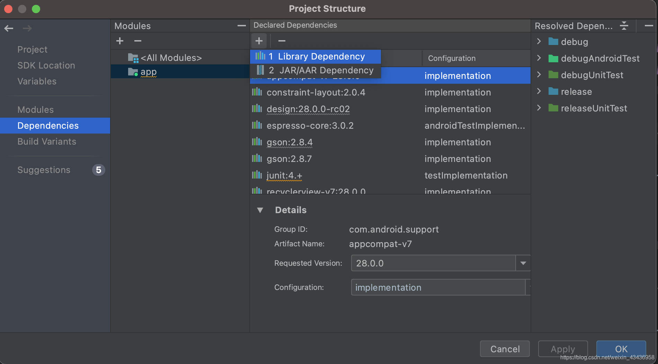Viewport: 658px width, 364px height.
Task: Click the Configuration column header
Action: point(476,58)
